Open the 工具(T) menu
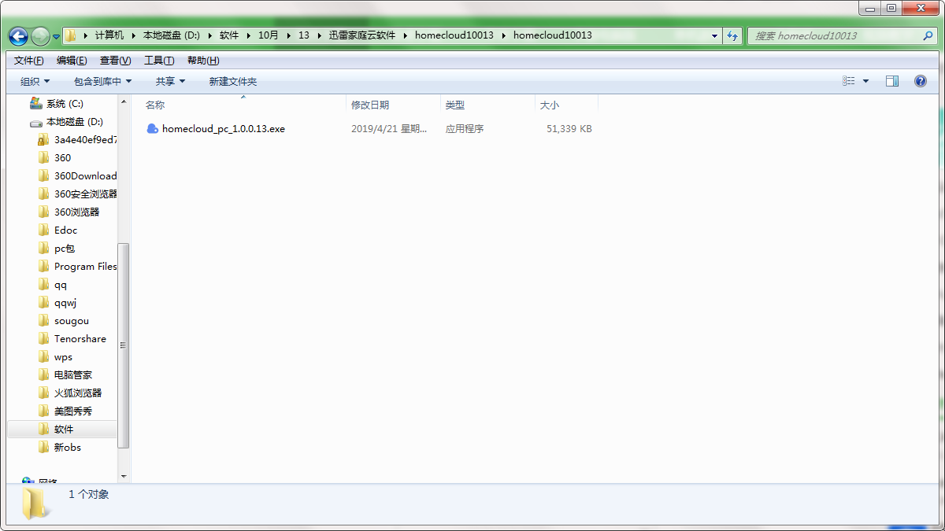This screenshot has height=531, width=945. pos(159,61)
